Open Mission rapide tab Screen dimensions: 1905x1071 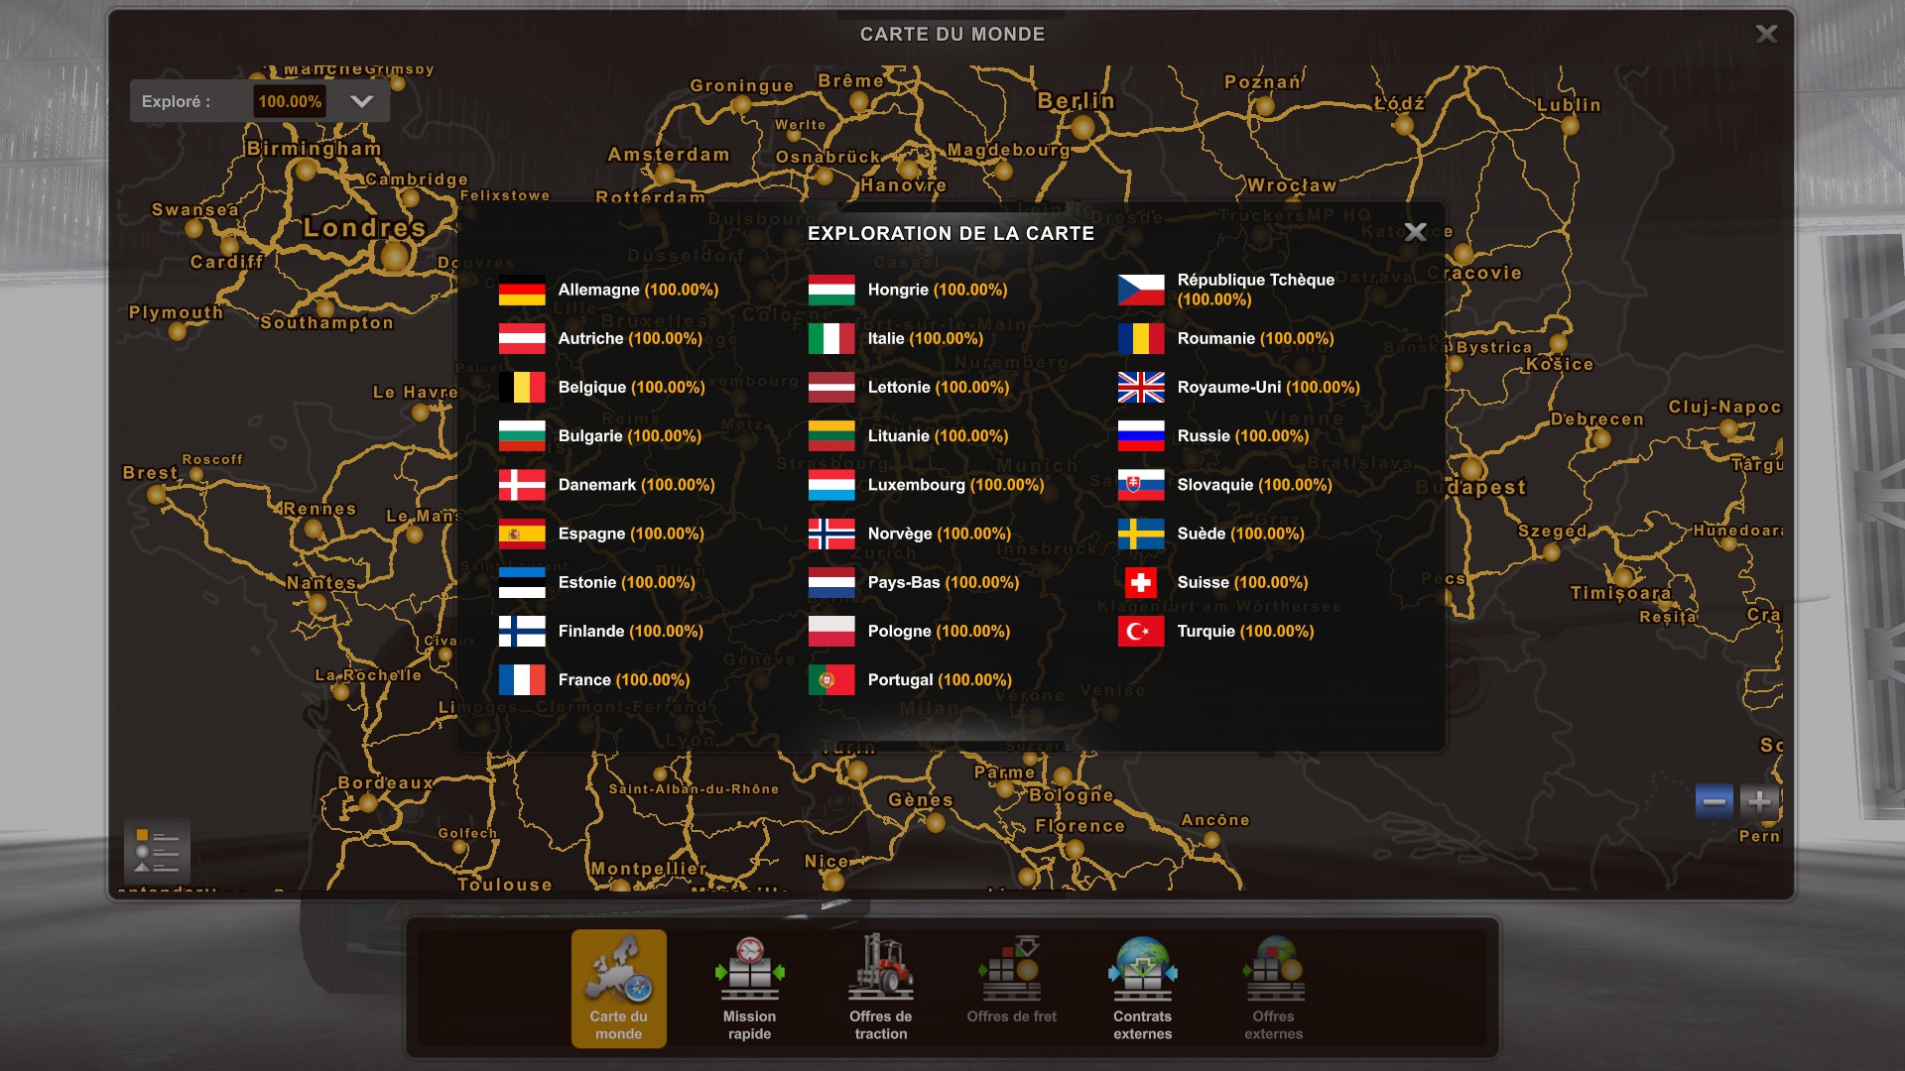tap(749, 988)
